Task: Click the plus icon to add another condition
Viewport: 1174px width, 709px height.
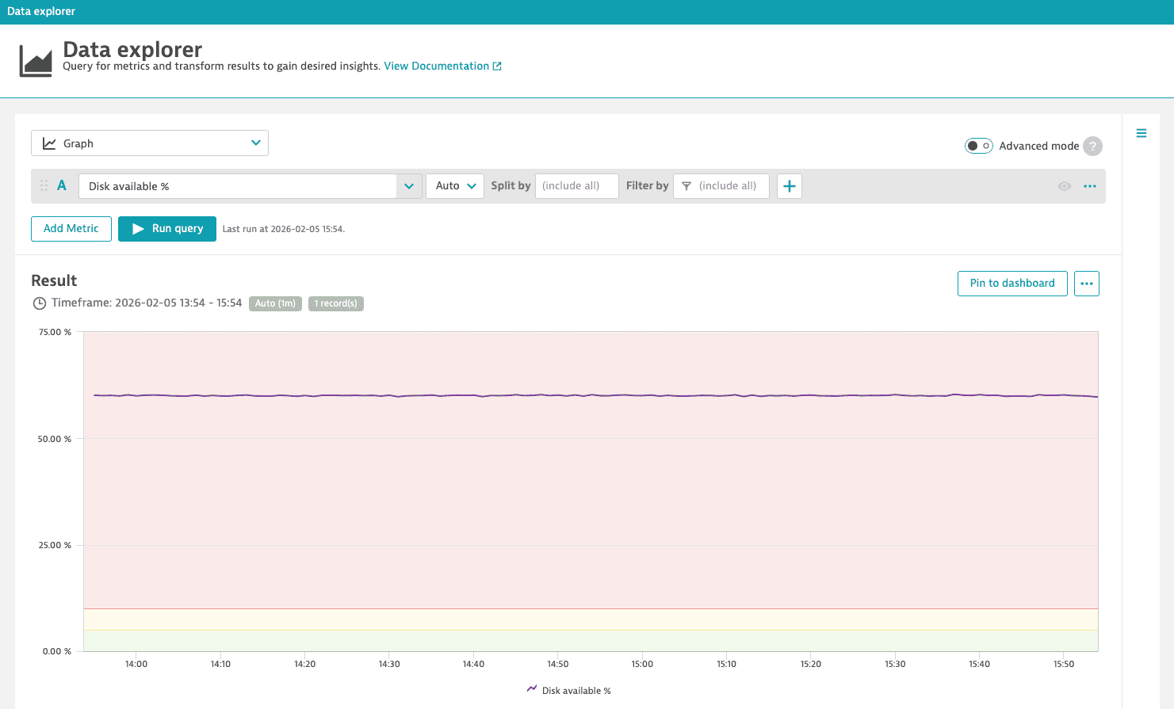Action: [x=789, y=185]
